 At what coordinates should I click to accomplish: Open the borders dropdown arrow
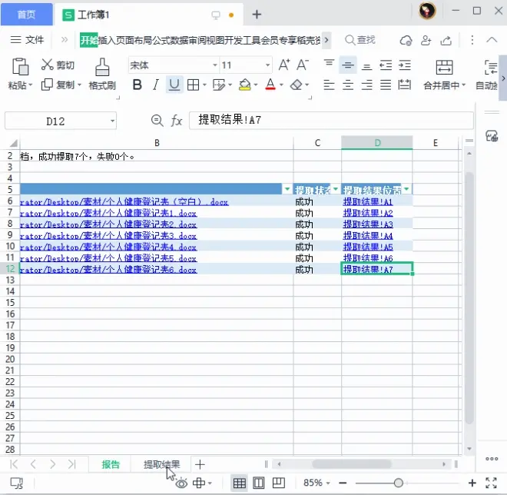tap(204, 85)
